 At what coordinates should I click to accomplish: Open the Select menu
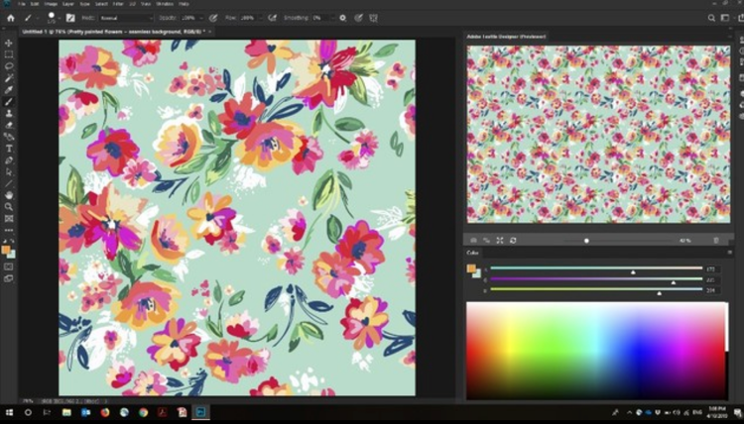pyautogui.click(x=101, y=4)
